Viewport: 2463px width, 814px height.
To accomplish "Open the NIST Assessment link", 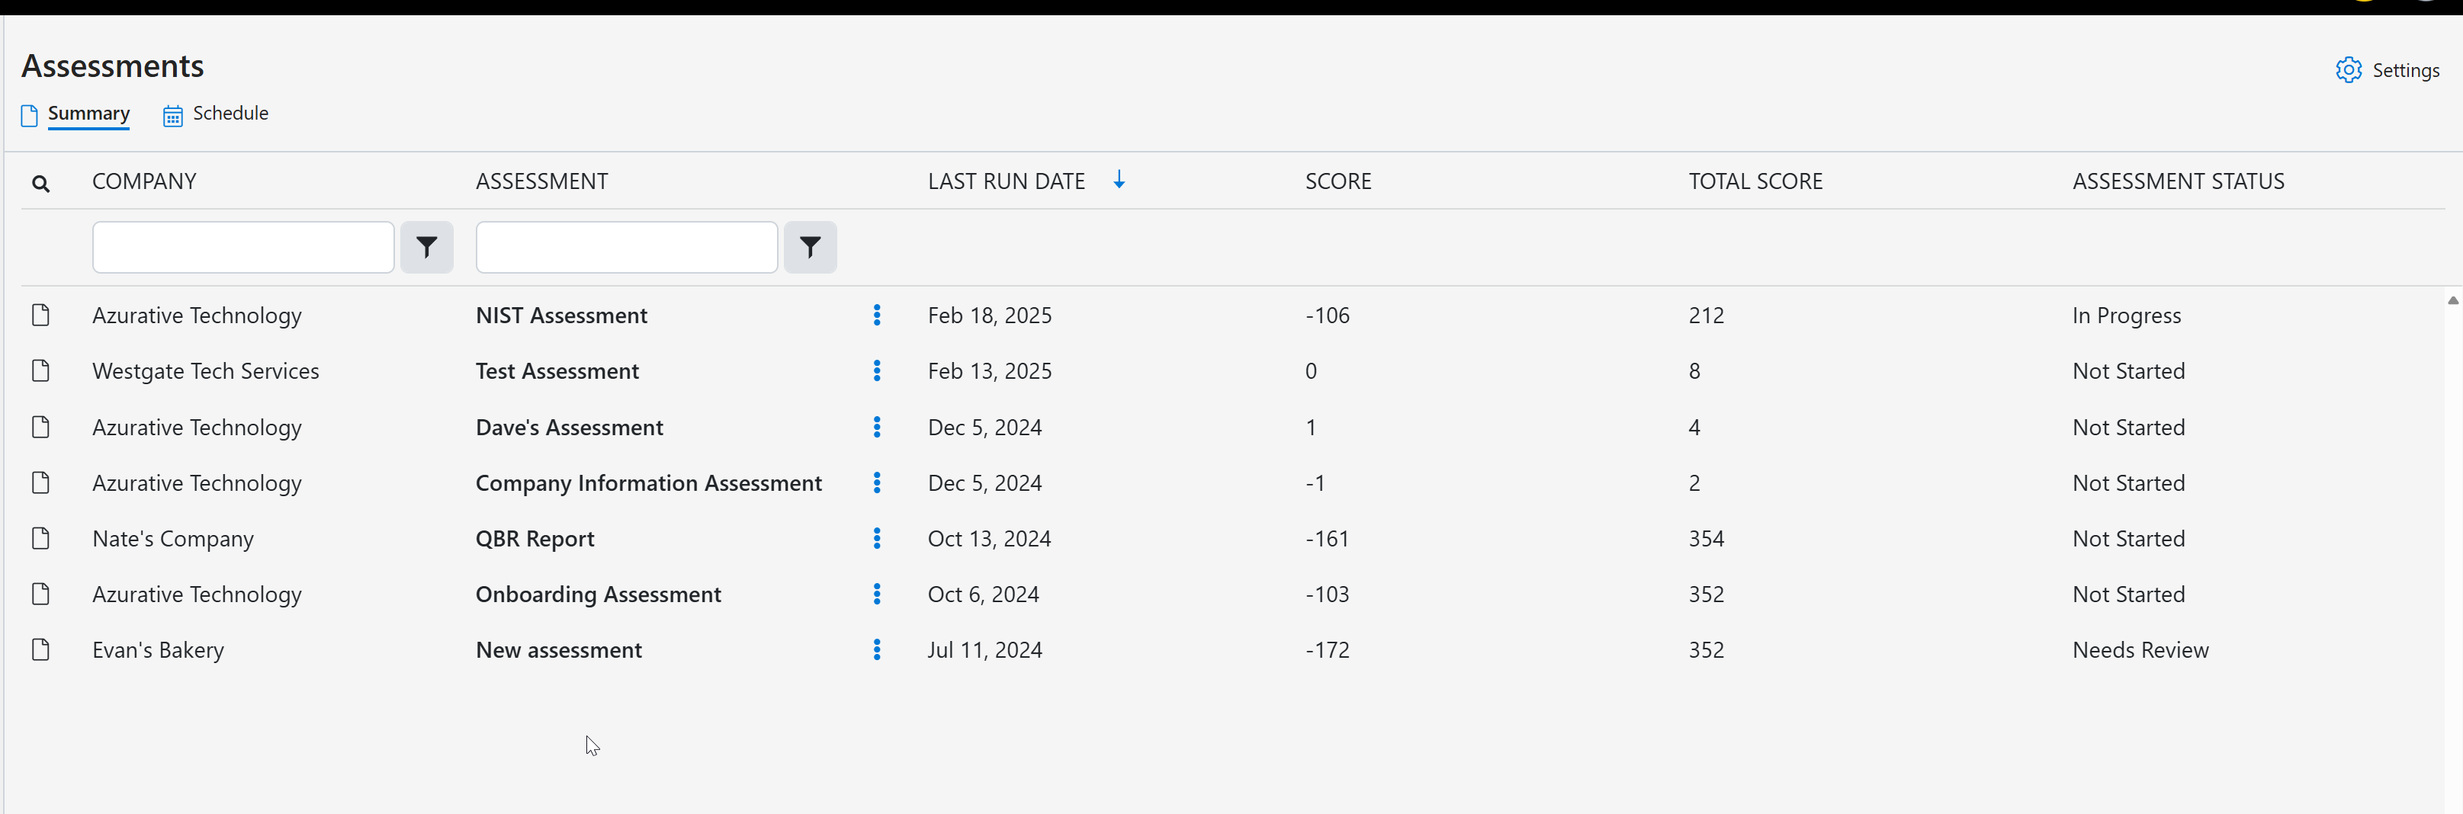I will click(x=561, y=316).
